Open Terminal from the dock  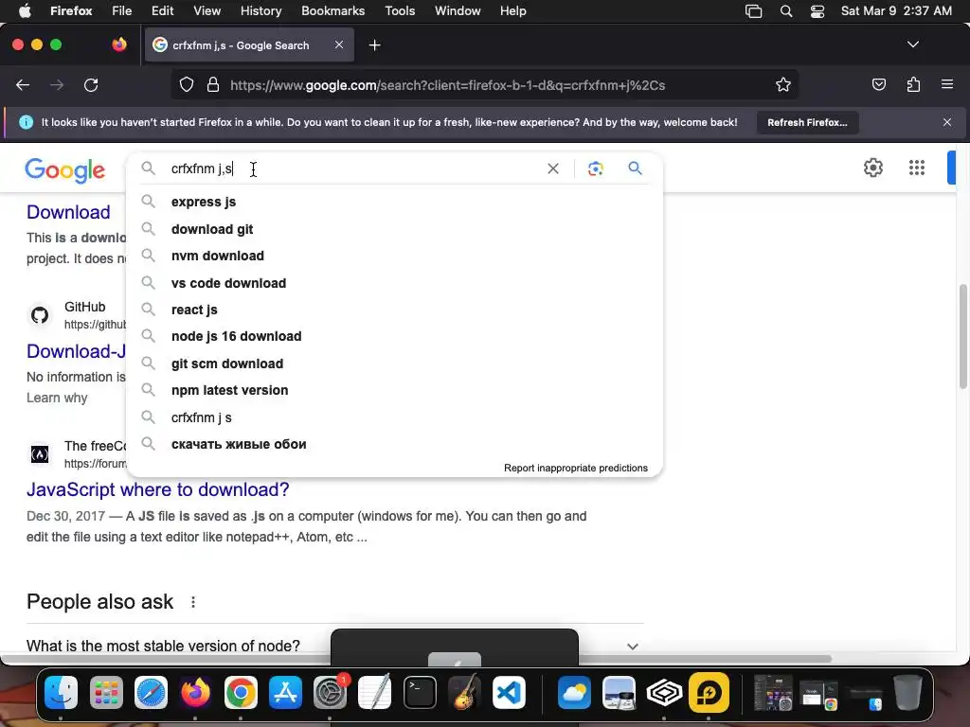click(420, 692)
